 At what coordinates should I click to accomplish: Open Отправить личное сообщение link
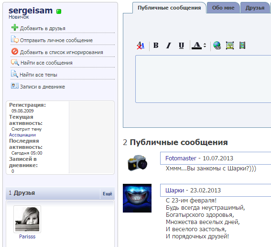(x=56, y=40)
